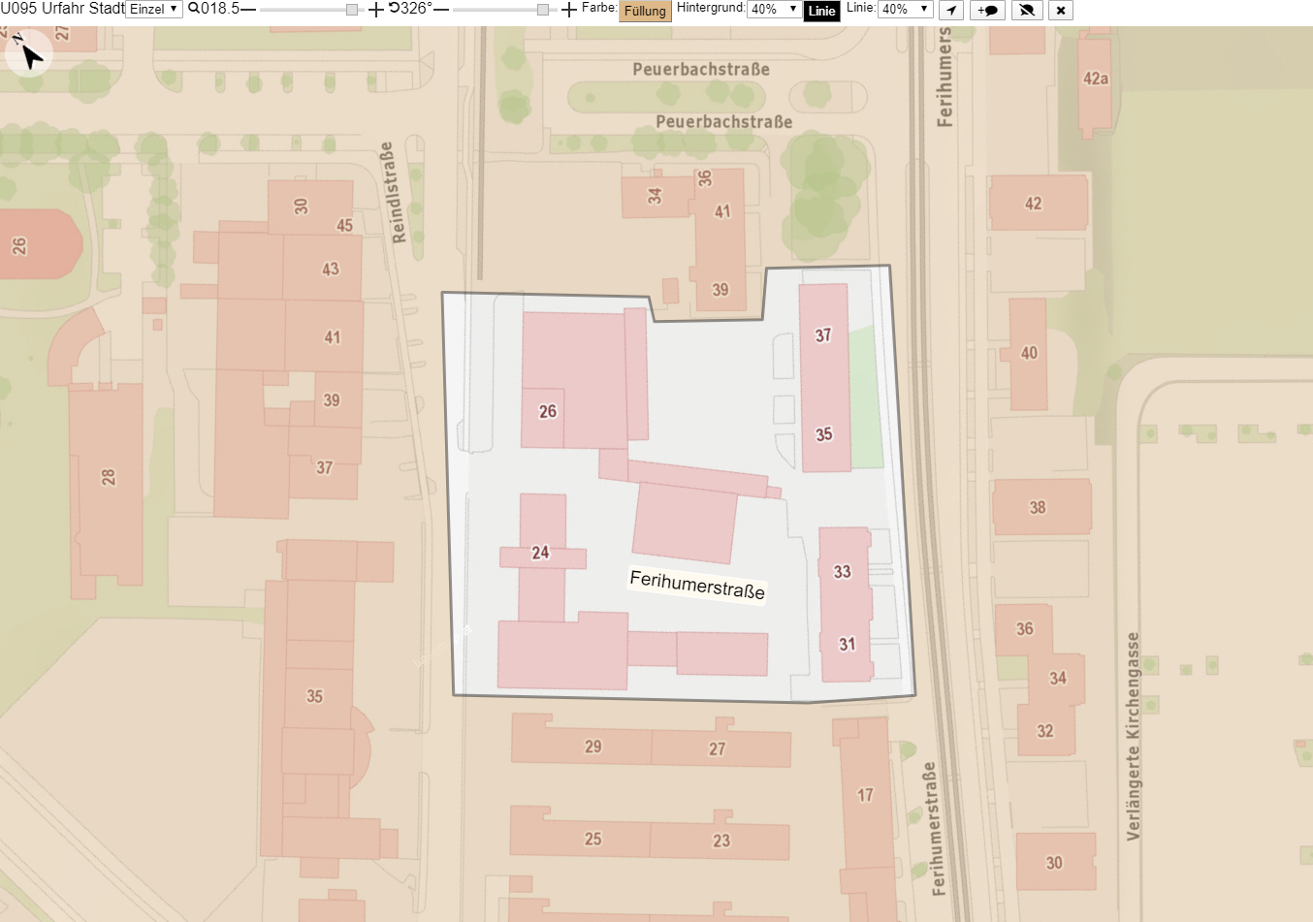Click the location arrow button in toolbar

point(951,11)
